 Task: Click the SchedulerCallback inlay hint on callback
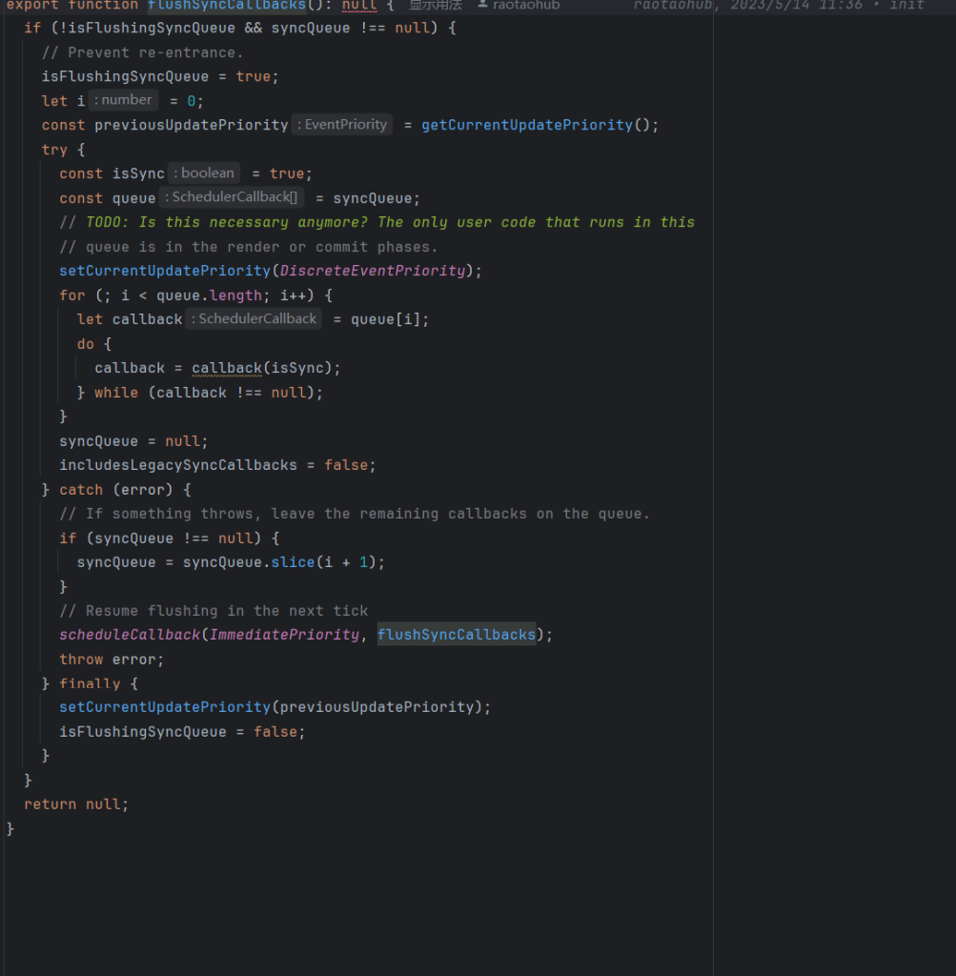point(254,318)
